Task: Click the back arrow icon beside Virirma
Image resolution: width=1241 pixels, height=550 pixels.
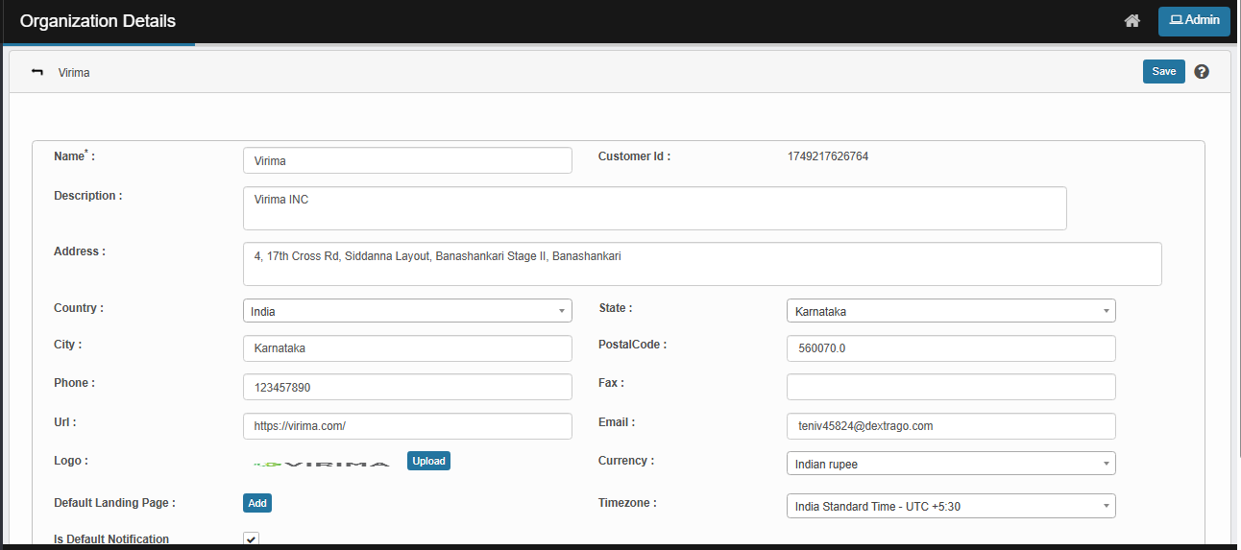Action: pos(37,72)
